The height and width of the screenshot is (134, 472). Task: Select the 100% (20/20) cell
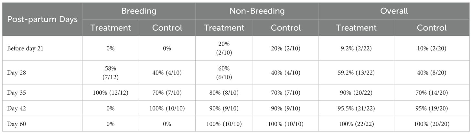[x=432, y=124]
